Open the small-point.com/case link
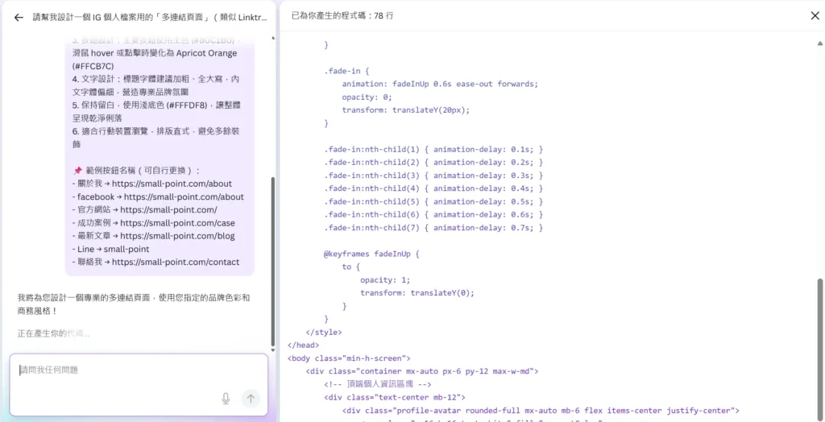825x422 pixels. 177,223
